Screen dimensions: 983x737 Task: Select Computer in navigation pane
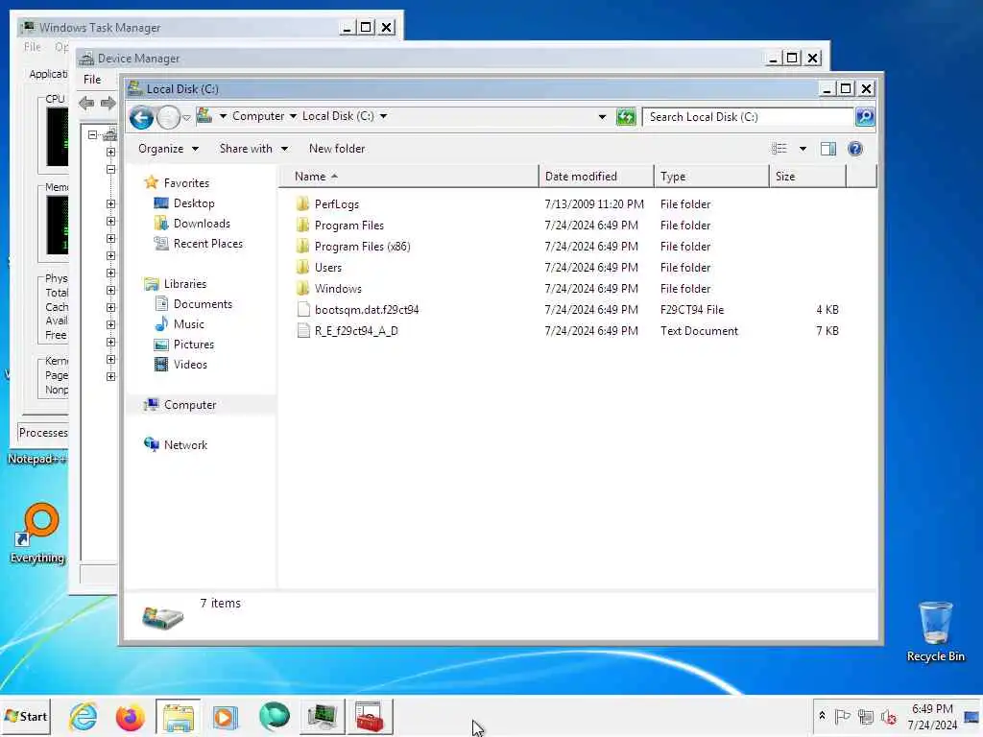pyautogui.click(x=189, y=405)
